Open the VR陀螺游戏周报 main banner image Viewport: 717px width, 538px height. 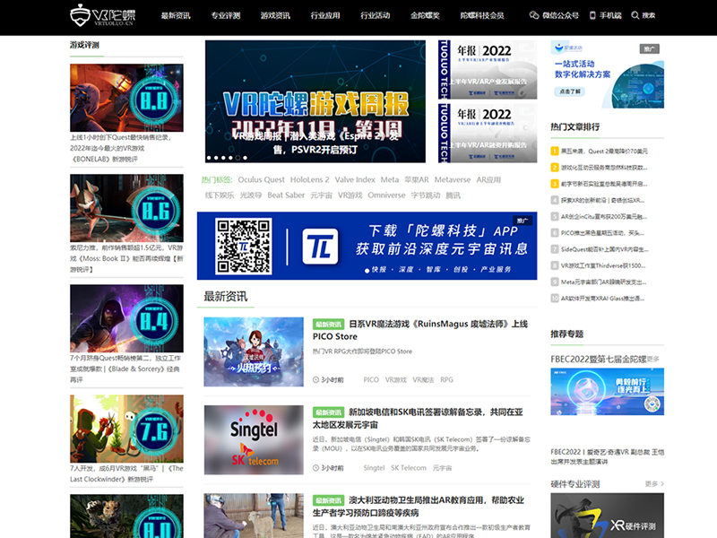click(315, 101)
